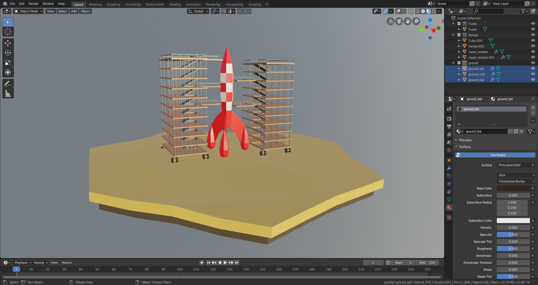The width and height of the screenshot is (538, 285).
Task: Activate the 3D Cursor tool
Action: (8, 32)
